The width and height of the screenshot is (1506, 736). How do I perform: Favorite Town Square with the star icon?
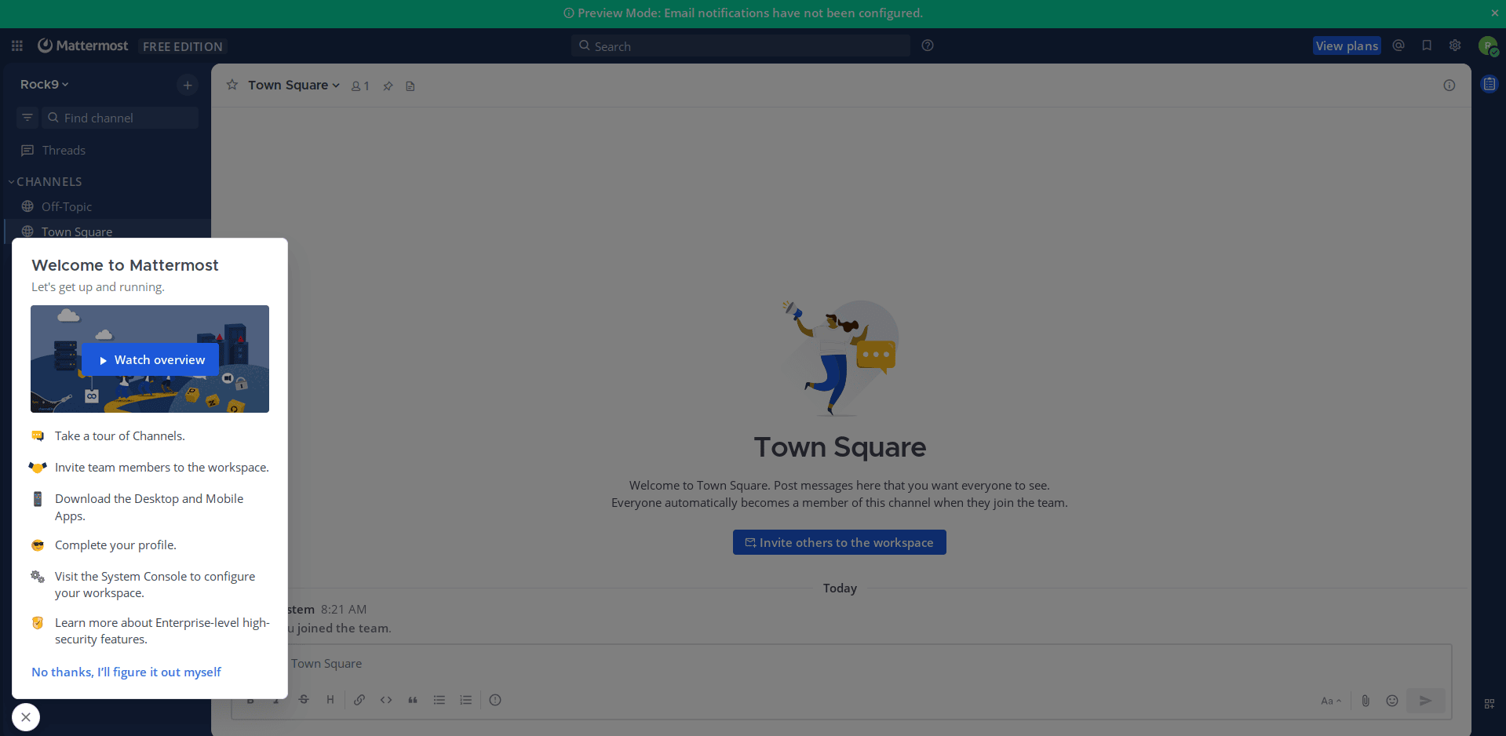click(232, 85)
